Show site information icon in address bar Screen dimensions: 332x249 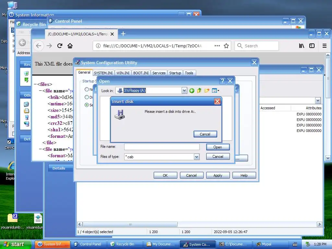pyautogui.click(x=98, y=46)
